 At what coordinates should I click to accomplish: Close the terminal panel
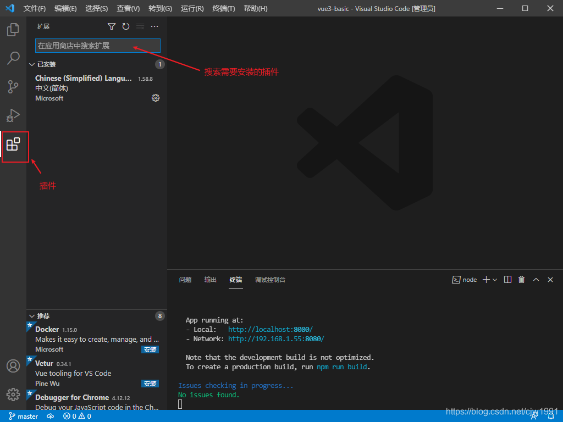click(550, 280)
